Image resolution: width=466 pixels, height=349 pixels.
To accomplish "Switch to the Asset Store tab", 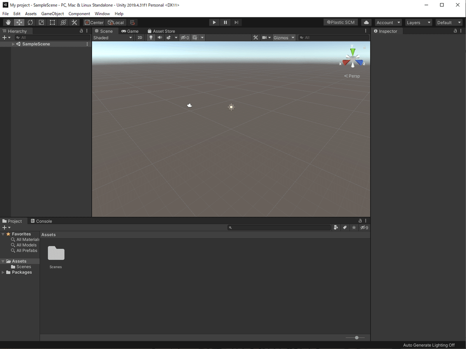I will click(x=161, y=31).
